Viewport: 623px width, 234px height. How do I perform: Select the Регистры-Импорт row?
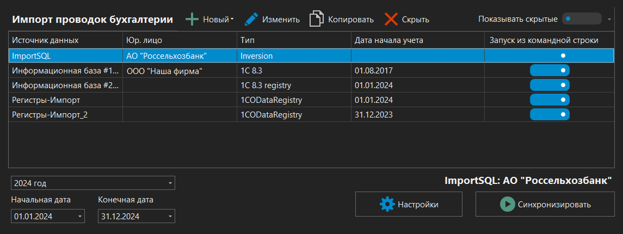(311, 100)
